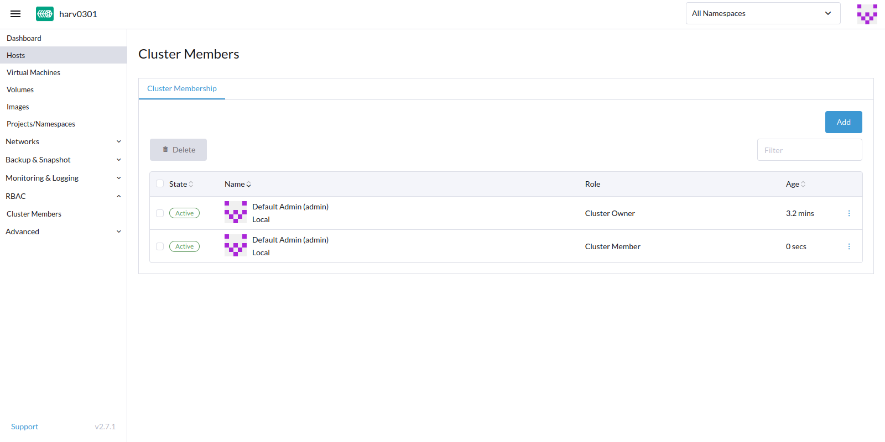This screenshot has width=885, height=442.
Task: Click avatar of the Cluster Member row
Action: (x=236, y=245)
